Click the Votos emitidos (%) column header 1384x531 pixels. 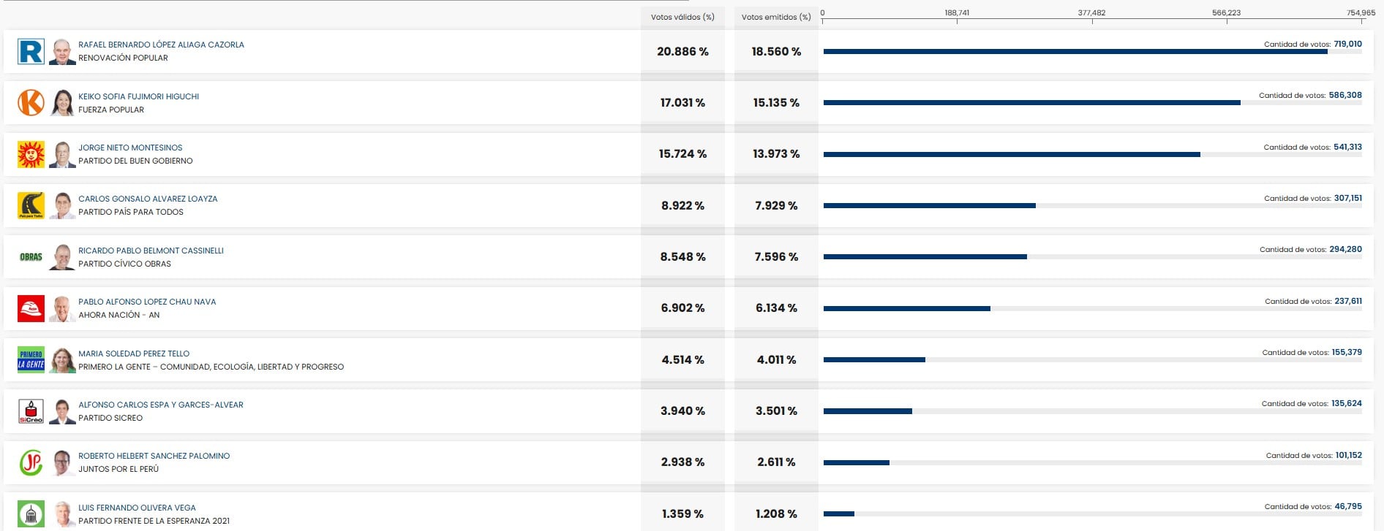click(x=776, y=17)
